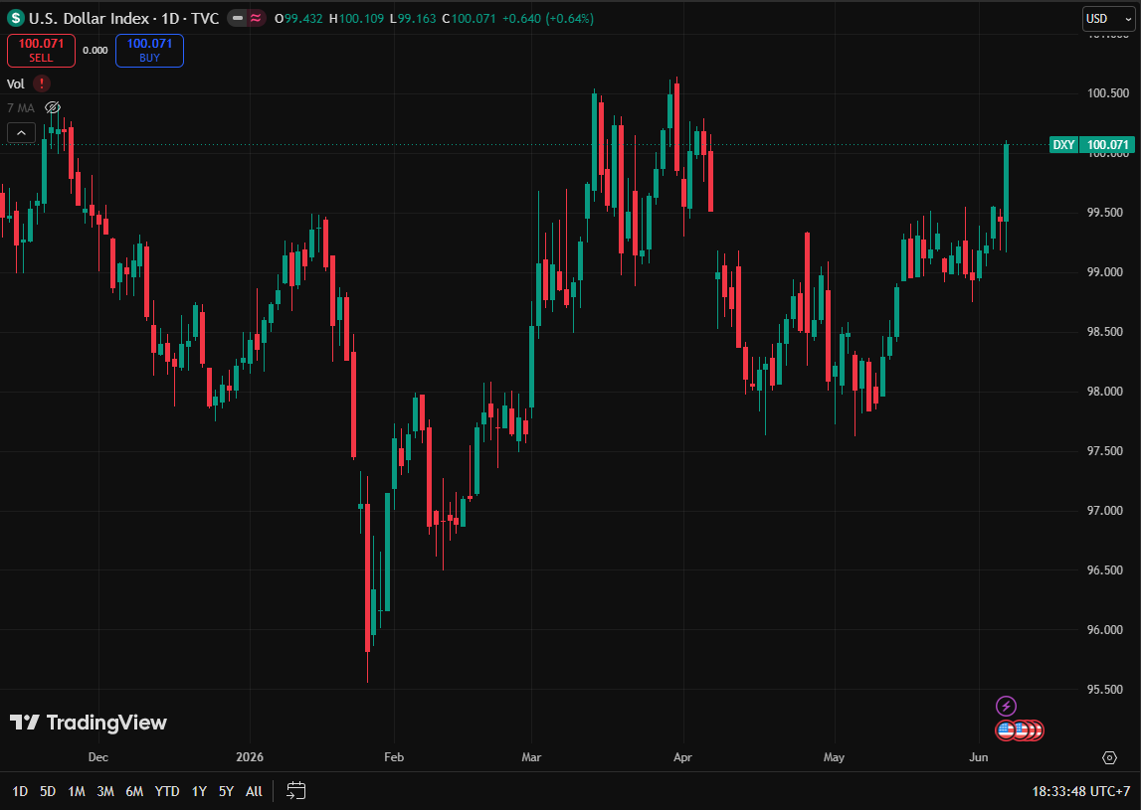Click the lowest red candle near 95.600

tap(367, 578)
